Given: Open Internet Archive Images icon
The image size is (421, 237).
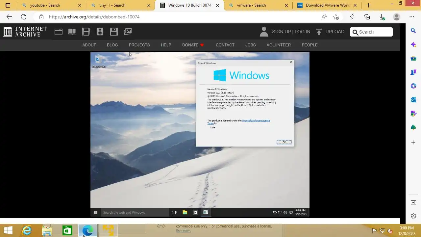Looking at the screenshot, I should (128, 32).
